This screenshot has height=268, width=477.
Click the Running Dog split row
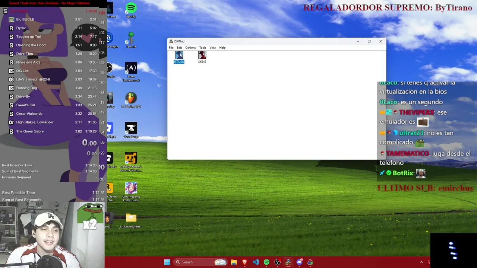pos(52,88)
